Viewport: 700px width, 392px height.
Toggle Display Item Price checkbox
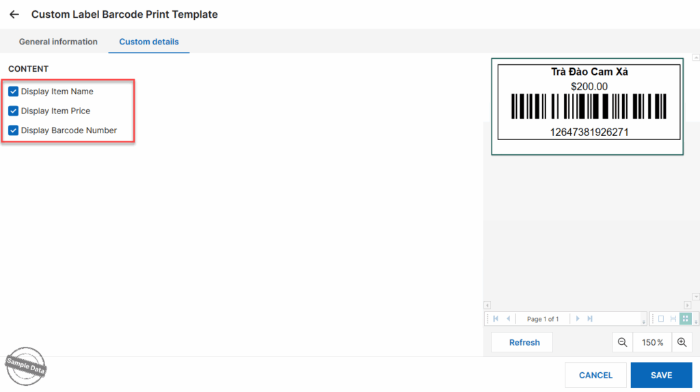pyautogui.click(x=13, y=111)
